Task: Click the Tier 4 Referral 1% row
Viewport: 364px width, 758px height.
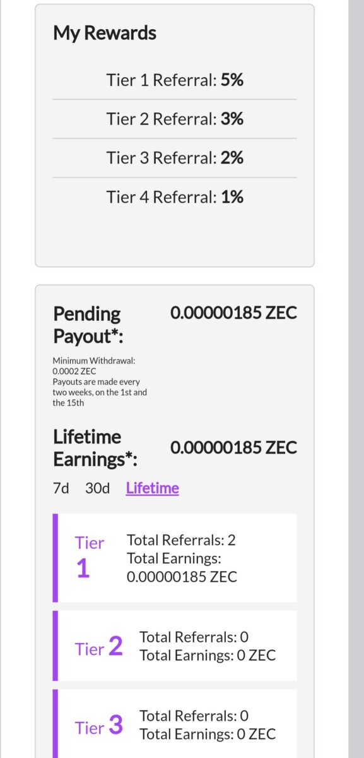Action: point(175,197)
